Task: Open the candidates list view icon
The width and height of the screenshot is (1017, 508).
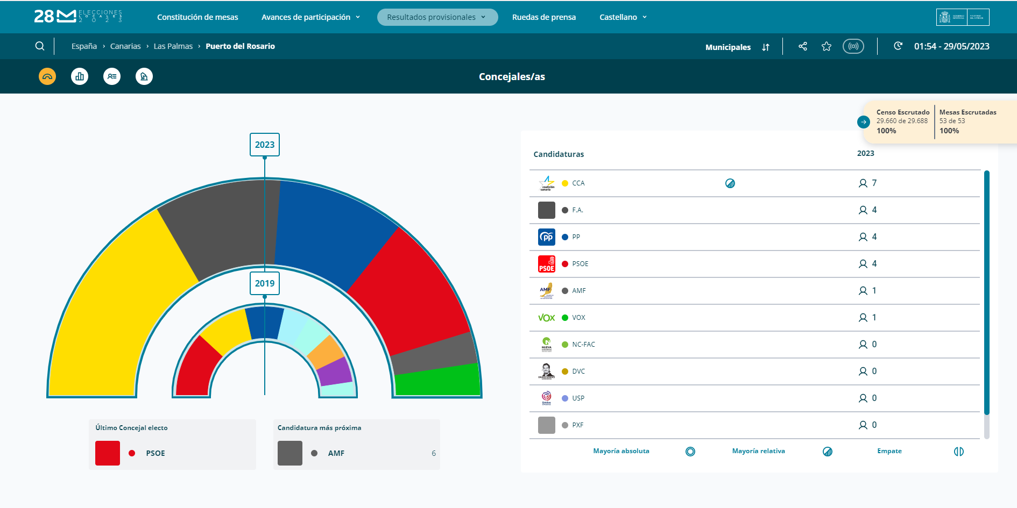Action: click(x=112, y=76)
